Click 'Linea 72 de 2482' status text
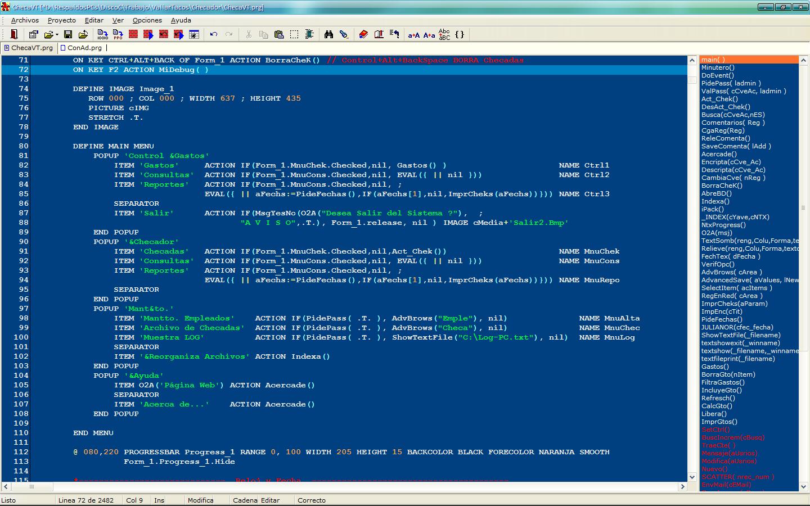Screen dimensions: 810x506 (x=86, y=500)
